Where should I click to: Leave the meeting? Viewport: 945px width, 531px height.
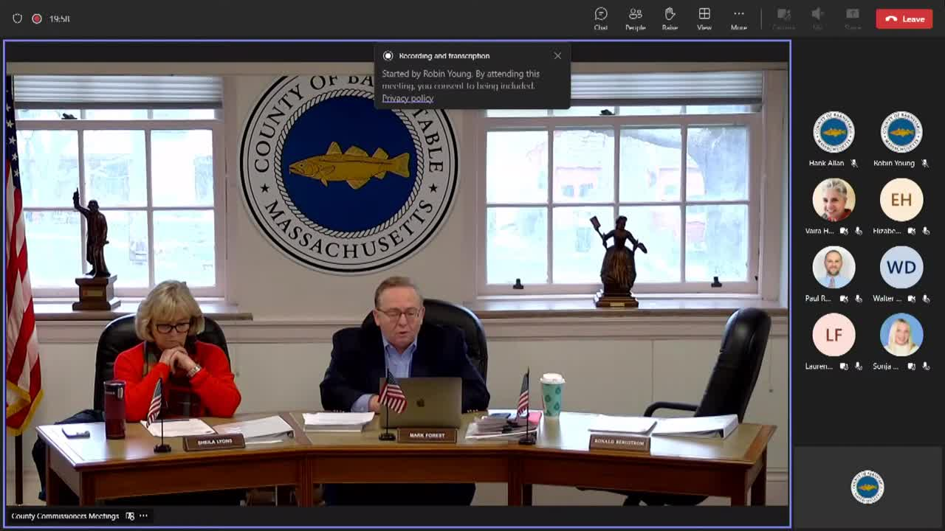point(904,19)
